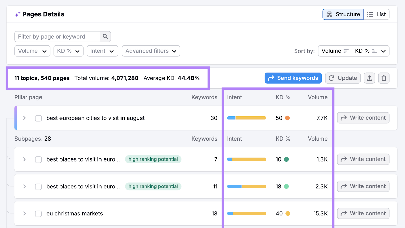405x228 pixels.
Task: Click the Structure view icon
Action: (329, 14)
